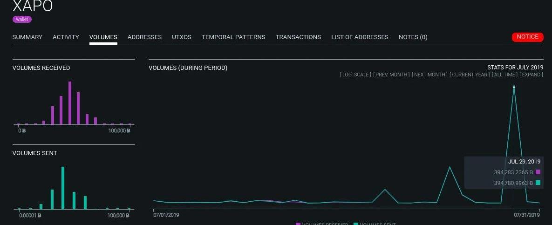
Task: Click the 0.00001 axis label in Volumes Sent
Action: pyautogui.click(x=30, y=215)
